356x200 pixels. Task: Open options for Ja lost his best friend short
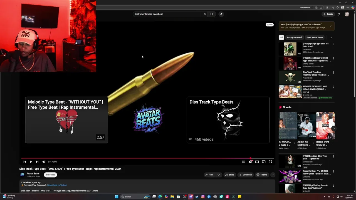[313, 143]
